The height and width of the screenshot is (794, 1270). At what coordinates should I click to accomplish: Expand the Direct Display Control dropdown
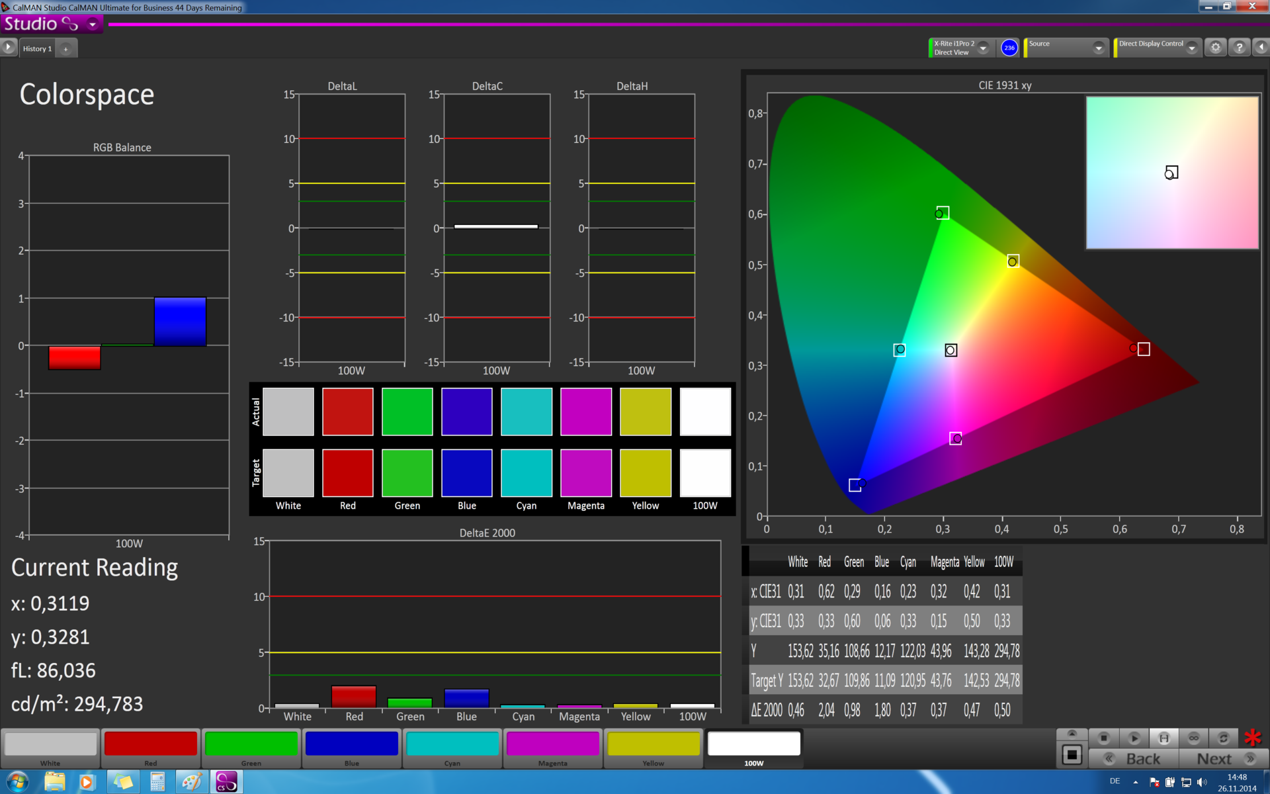point(1191,48)
